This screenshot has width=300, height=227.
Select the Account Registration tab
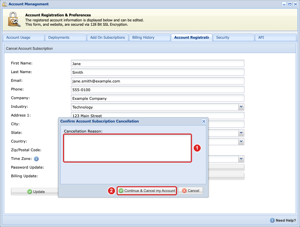[x=192, y=37]
